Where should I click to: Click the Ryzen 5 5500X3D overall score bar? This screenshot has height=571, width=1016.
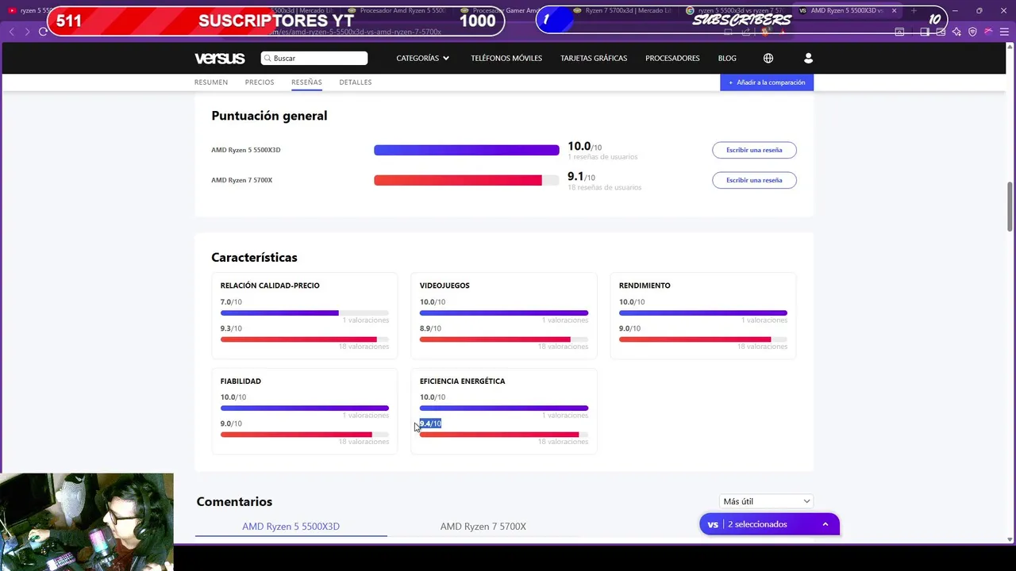point(467,150)
